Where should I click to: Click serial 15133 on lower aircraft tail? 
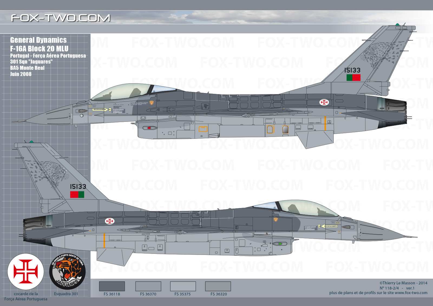coord(78,187)
